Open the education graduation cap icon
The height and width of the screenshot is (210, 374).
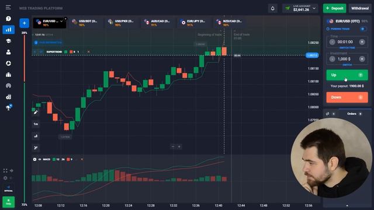pyautogui.click(x=8, y=41)
